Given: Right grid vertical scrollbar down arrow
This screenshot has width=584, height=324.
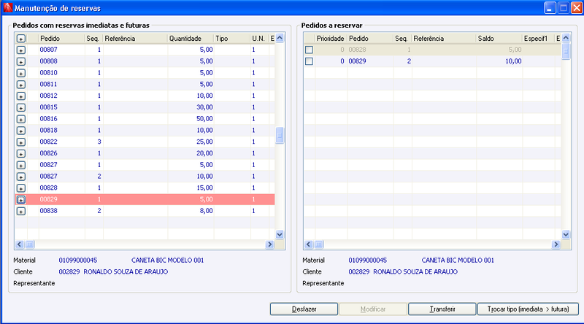Looking at the screenshot, I should click(x=566, y=234).
